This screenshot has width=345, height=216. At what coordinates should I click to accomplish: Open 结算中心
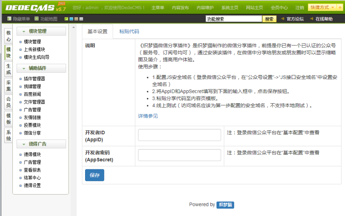(x=32, y=178)
